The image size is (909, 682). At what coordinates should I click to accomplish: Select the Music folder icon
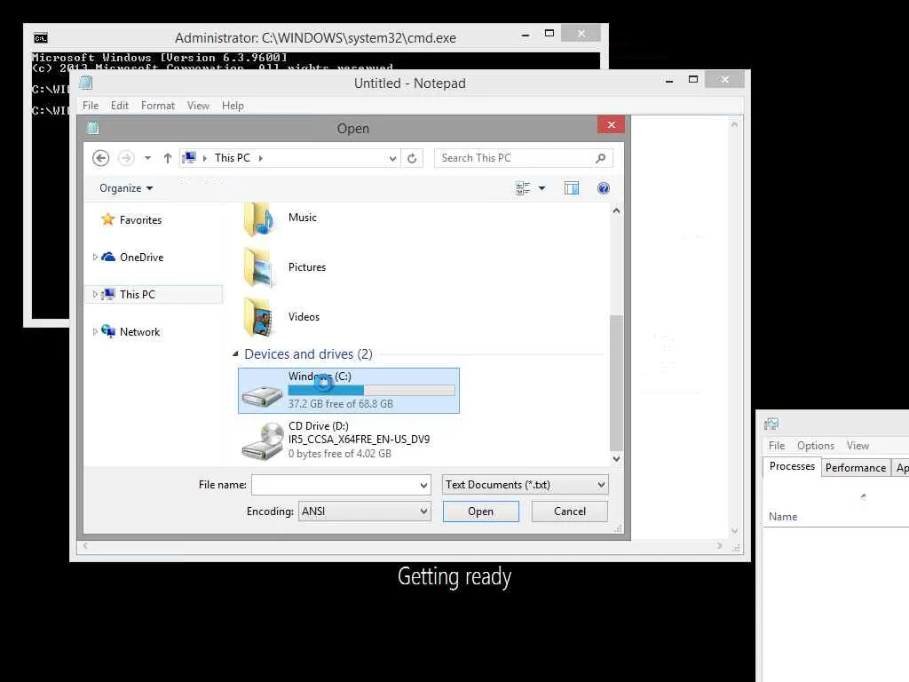[259, 219]
